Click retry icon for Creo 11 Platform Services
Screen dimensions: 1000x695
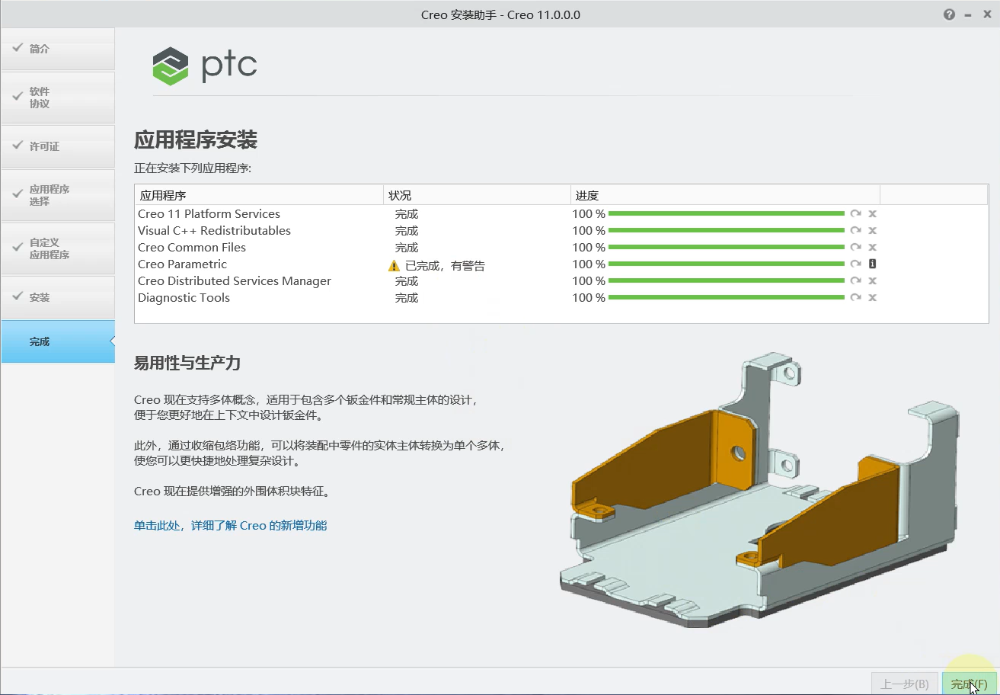click(856, 214)
